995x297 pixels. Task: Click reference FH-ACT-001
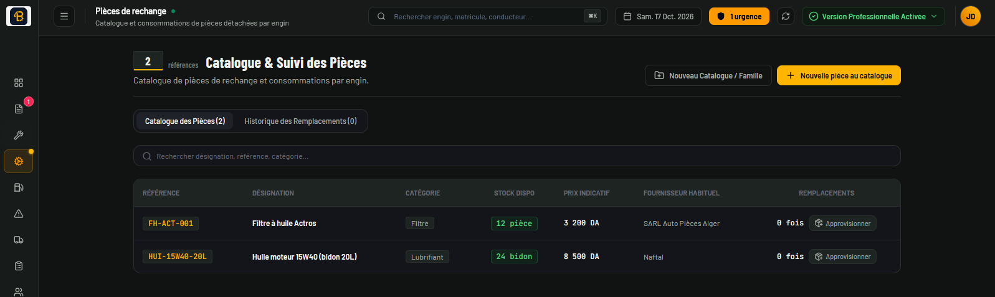[x=171, y=224]
